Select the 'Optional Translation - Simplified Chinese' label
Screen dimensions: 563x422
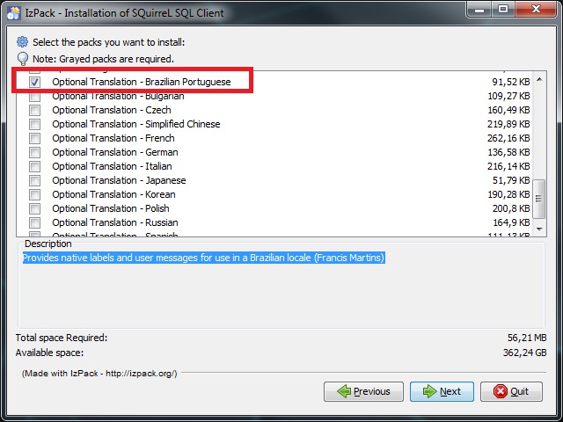coord(136,124)
